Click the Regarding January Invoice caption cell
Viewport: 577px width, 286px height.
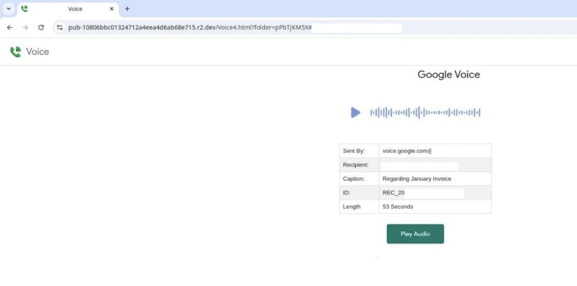(x=417, y=178)
